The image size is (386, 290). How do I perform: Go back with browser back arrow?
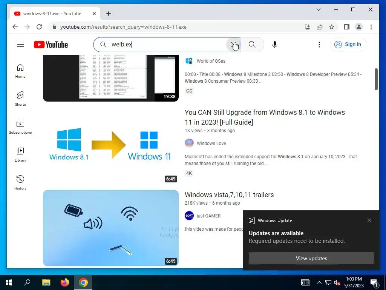tap(15, 27)
